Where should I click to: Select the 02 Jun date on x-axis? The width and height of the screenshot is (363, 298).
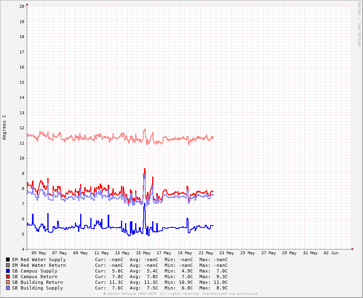coord(331,253)
